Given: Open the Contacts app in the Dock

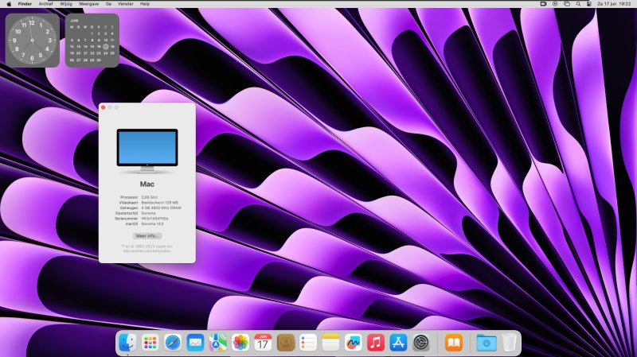Looking at the screenshot, I should (x=286, y=343).
